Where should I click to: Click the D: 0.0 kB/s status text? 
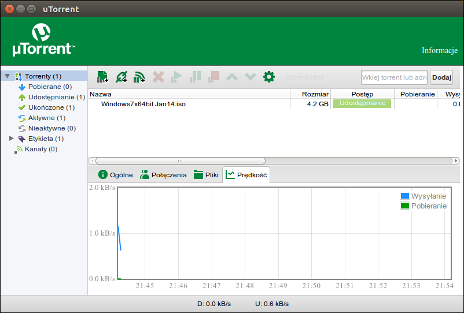(214, 304)
